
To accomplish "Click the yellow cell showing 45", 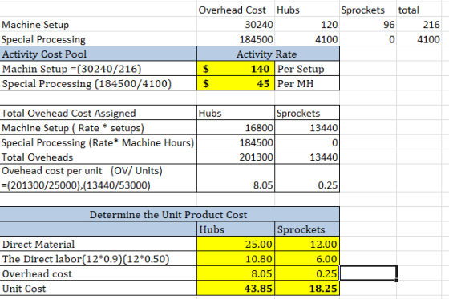I will pos(236,83).
